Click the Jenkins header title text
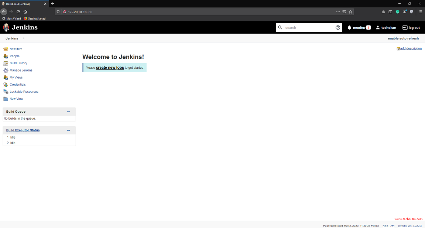The image size is (425, 228). [25, 27]
